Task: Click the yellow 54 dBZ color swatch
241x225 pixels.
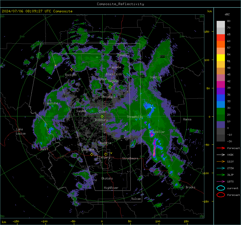Action: point(221,58)
